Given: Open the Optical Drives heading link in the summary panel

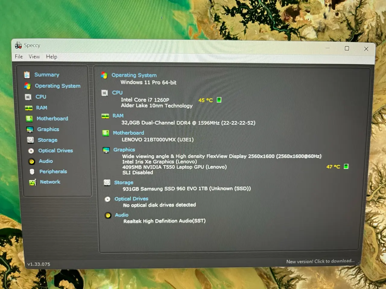Looking at the screenshot, I should [x=131, y=199].
